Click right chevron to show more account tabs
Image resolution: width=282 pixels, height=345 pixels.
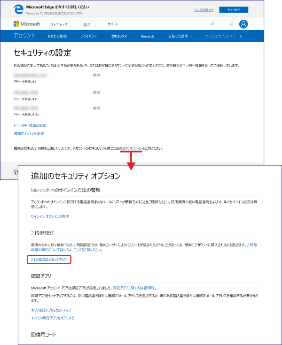coord(240,36)
